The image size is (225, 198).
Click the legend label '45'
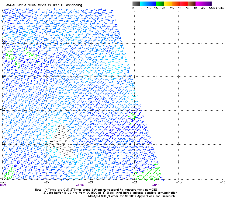coord(203,8)
